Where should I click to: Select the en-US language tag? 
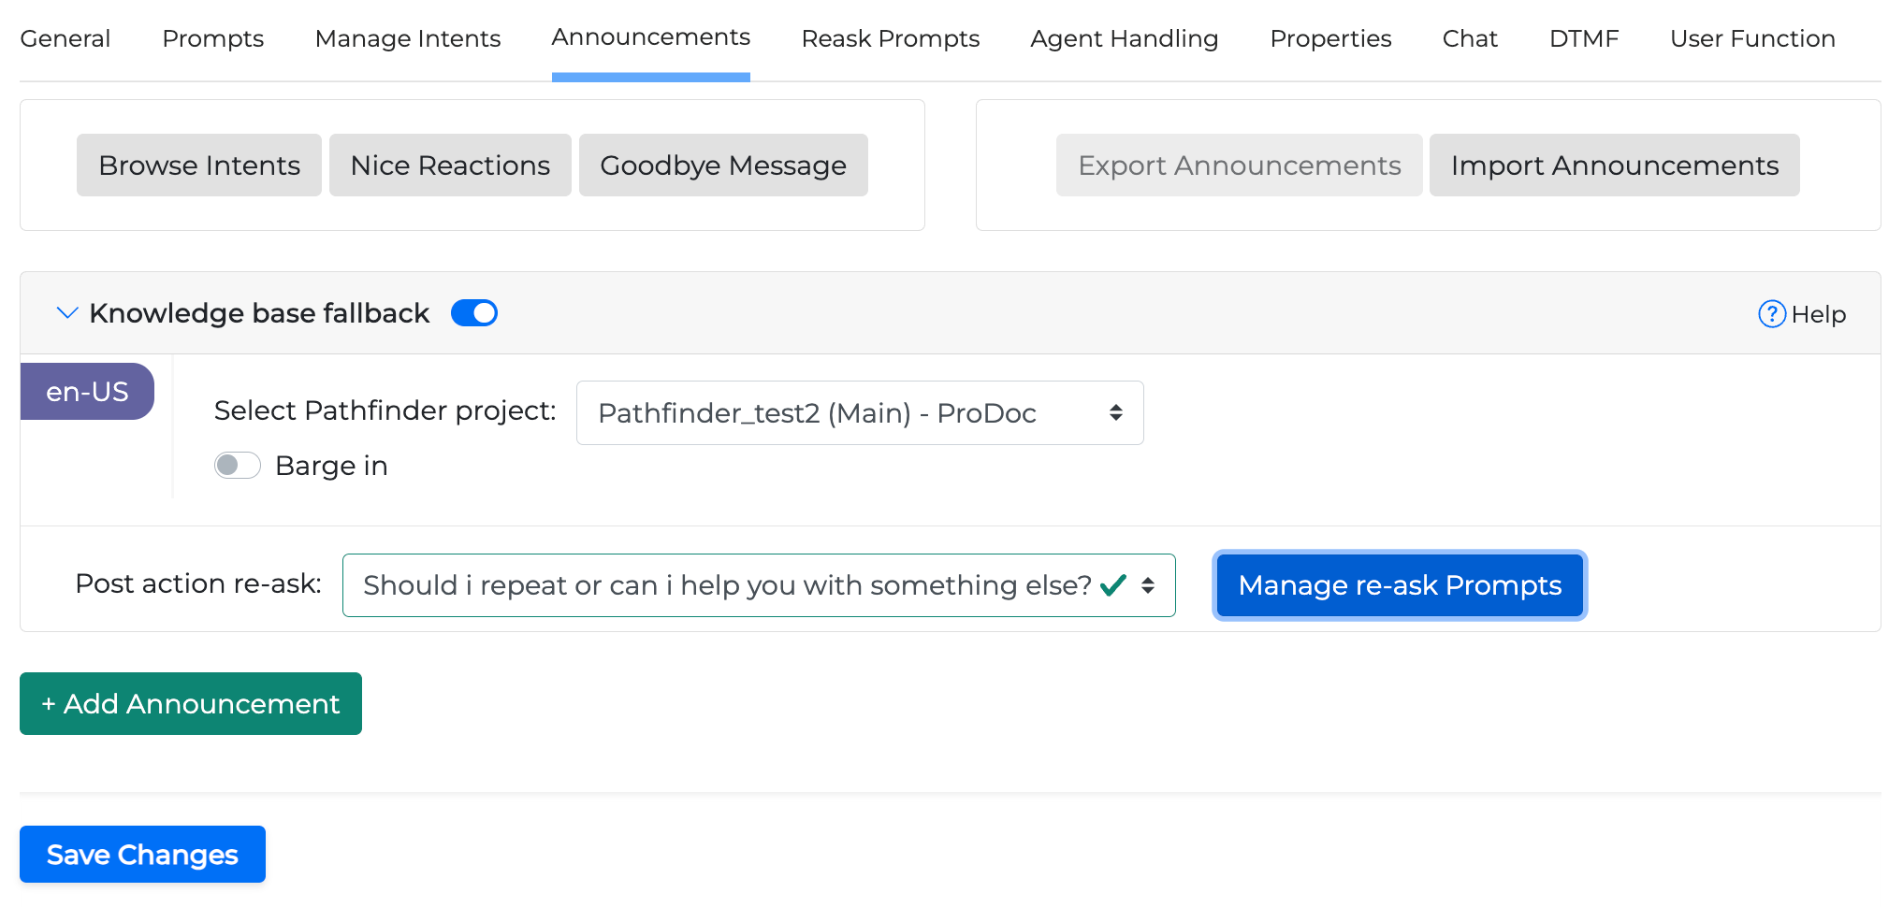click(x=87, y=392)
